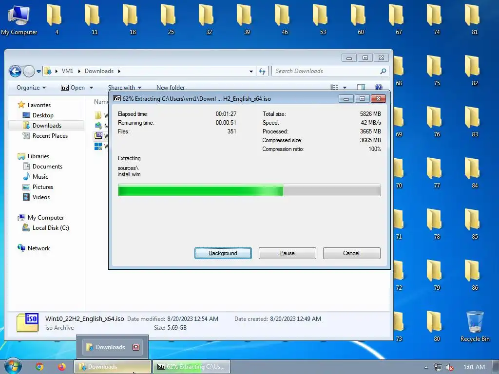Open recent pages dropdown beside navigation arrows

pyautogui.click(x=38, y=72)
